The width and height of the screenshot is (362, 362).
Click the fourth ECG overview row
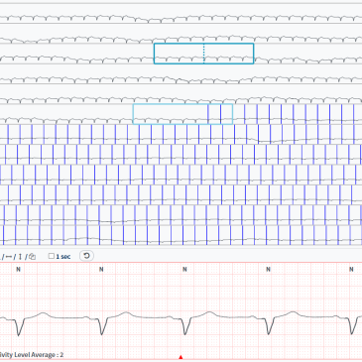(181, 74)
